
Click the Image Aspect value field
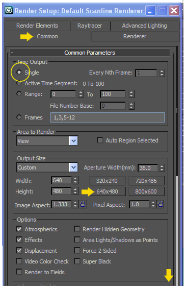[x=61, y=204]
